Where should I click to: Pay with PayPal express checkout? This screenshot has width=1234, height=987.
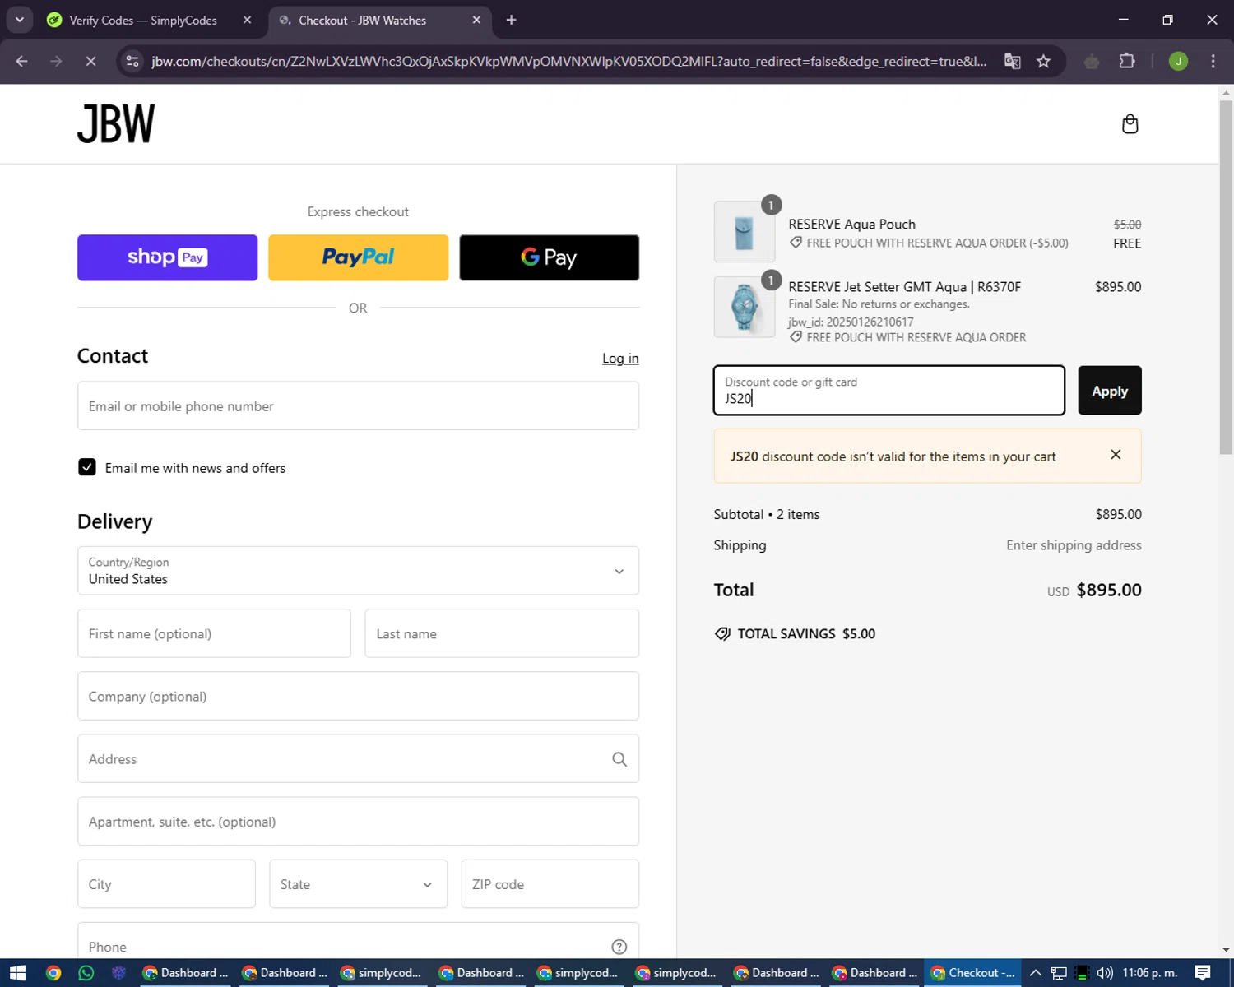coord(358,257)
